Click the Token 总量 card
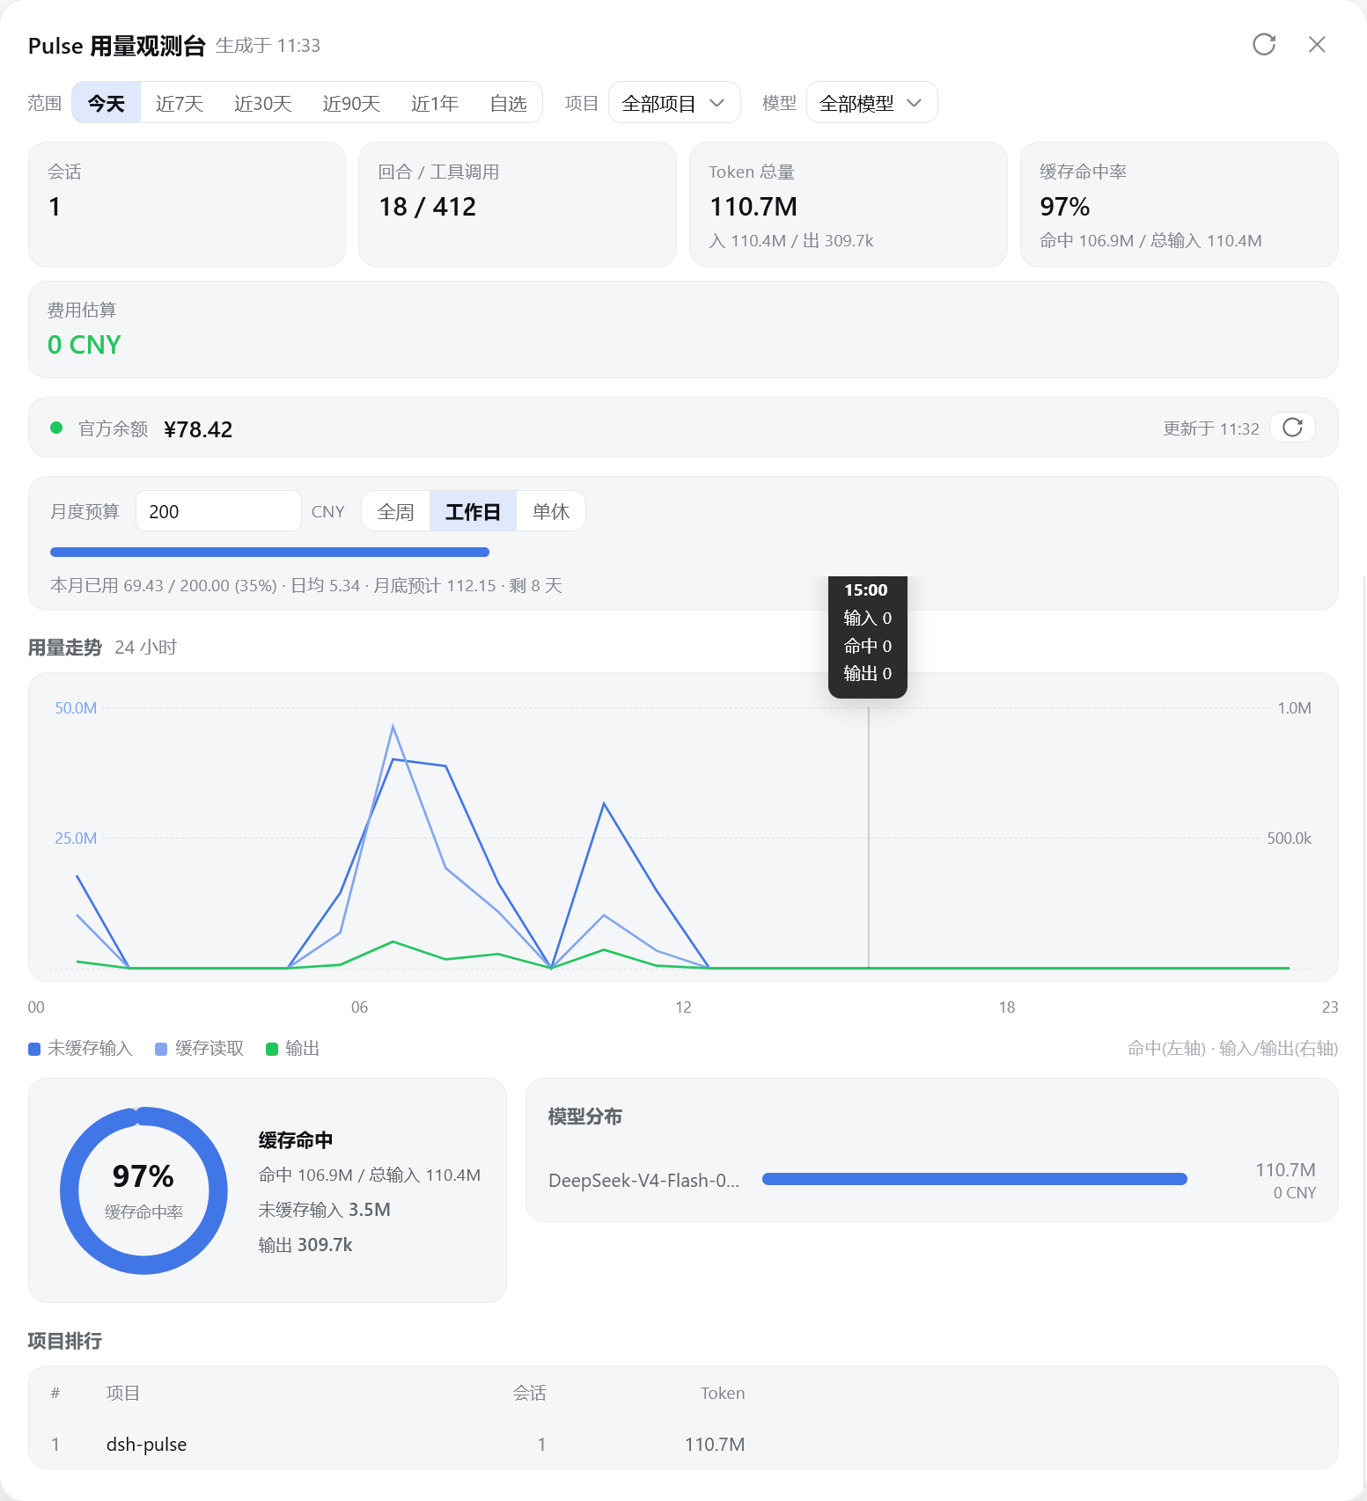Image resolution: width=1367 pixels, height=1501 pixels. pyautogui.click(x=848, y=204)
